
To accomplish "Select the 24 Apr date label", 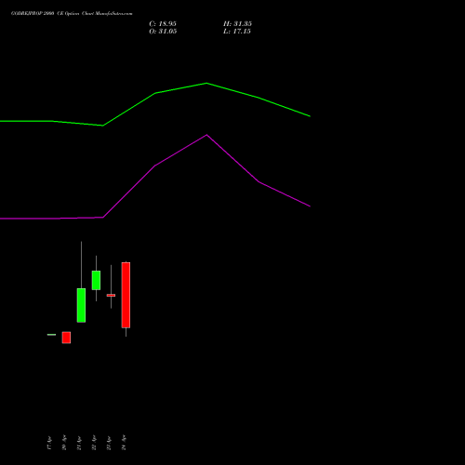I will [x=124, y=443].
